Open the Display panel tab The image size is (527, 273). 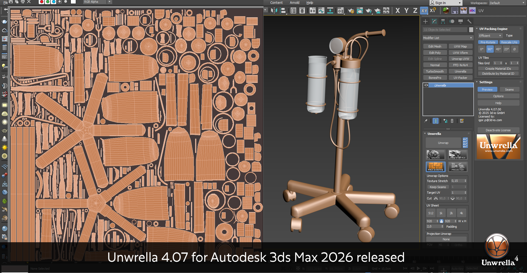click(461, 21)
